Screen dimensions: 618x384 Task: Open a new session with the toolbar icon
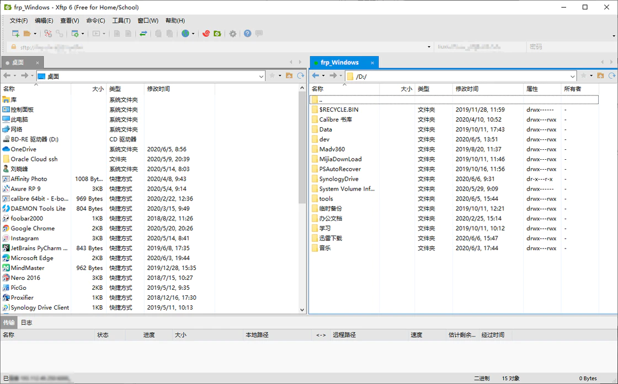[15, 33]
